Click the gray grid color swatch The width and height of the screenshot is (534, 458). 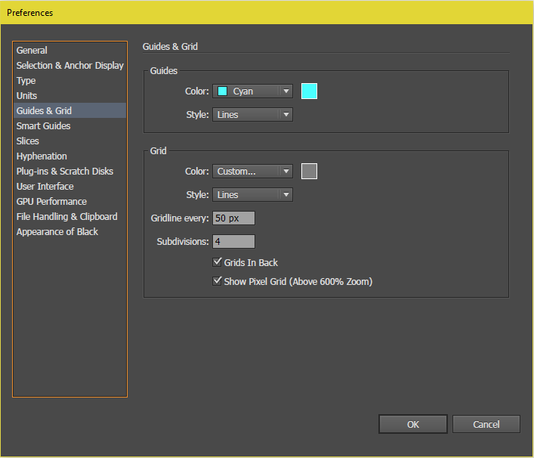coord(309,172)
